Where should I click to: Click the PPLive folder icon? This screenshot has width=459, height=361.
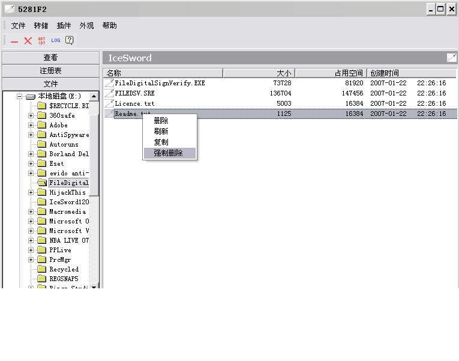click(x=42, y=250)
